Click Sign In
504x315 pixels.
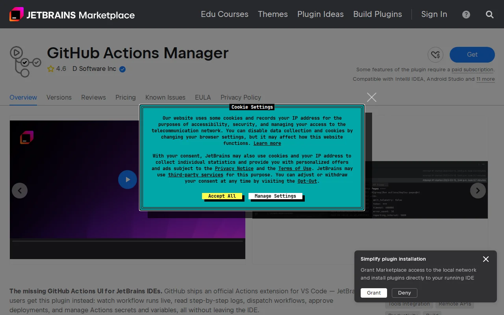click(434, 14)
